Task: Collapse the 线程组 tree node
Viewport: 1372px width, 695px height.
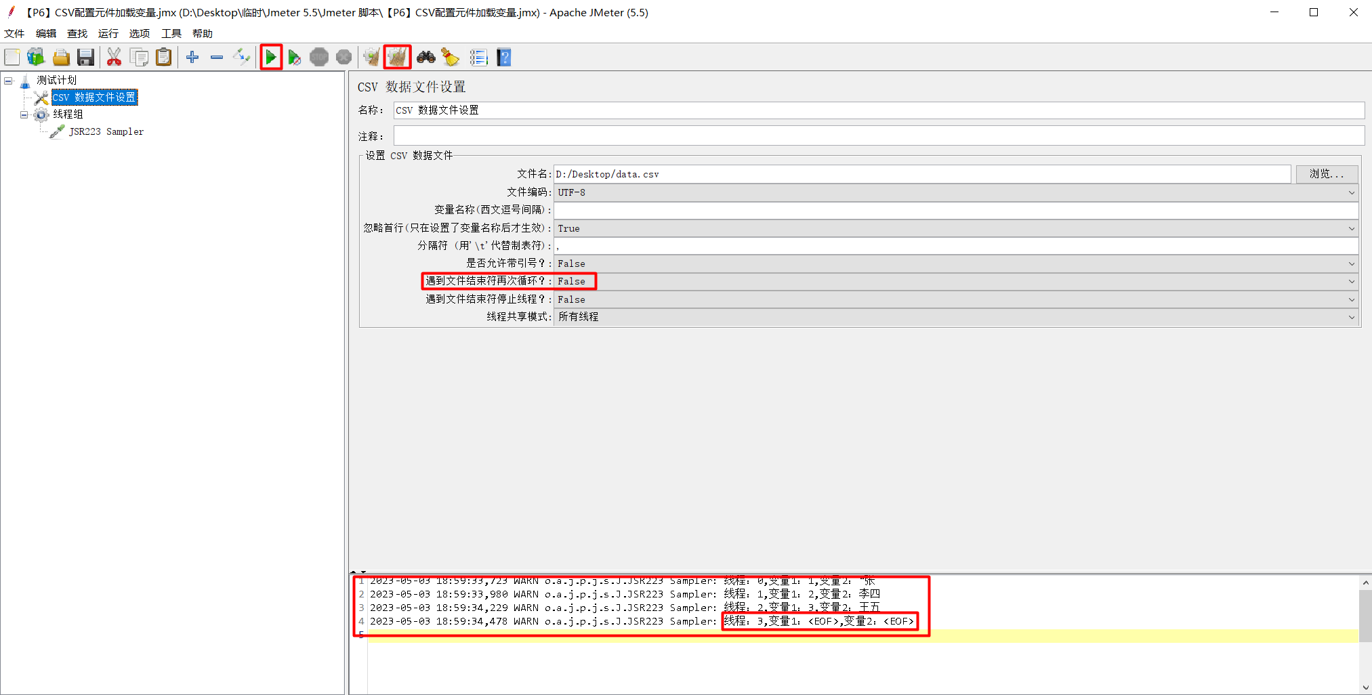Action: click(24, 114)
